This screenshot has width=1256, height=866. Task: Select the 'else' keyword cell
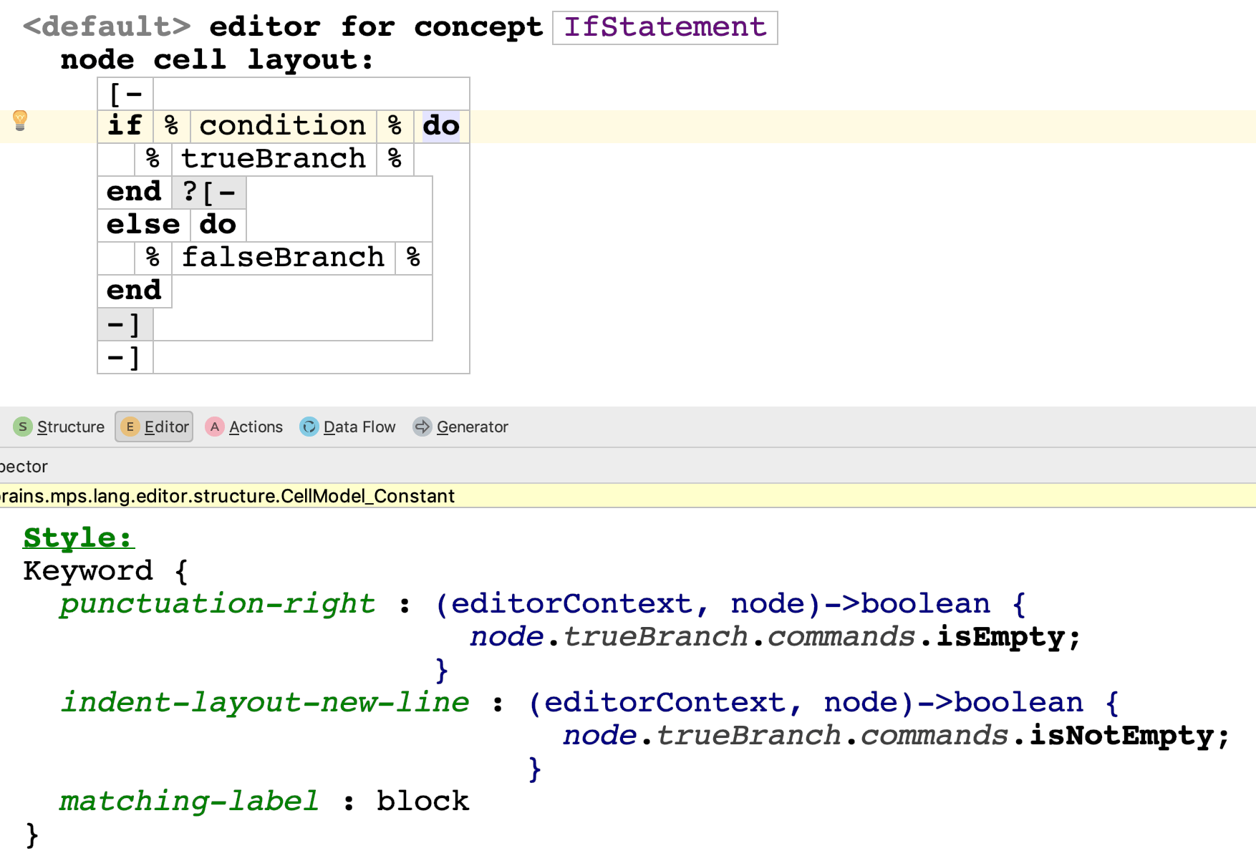(143, 225)
